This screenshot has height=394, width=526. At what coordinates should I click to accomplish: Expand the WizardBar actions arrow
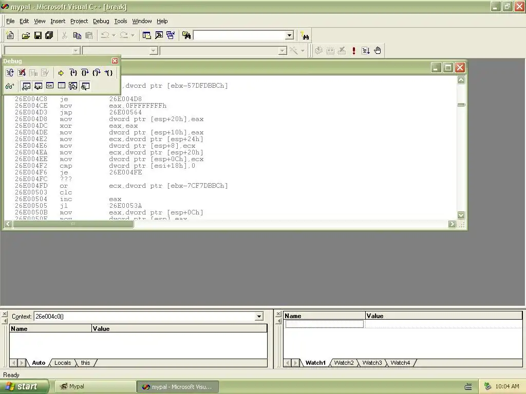pos(303,51)
